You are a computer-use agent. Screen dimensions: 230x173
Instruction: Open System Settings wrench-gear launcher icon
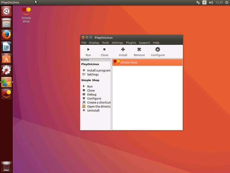coord(6,70)
